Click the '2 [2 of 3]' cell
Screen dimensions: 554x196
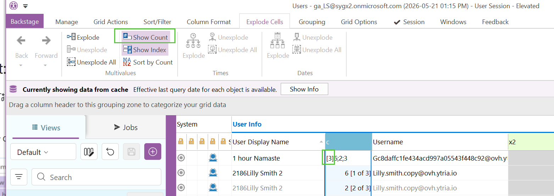point(348,188)
